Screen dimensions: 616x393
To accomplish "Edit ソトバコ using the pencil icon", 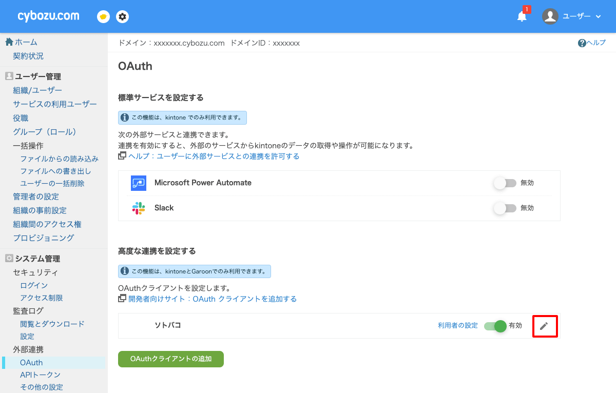I will (x=545, y=326).
